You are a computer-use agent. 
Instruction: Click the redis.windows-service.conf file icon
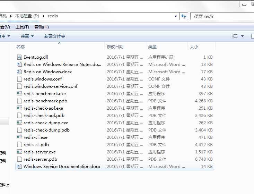[x=19, y=86]
